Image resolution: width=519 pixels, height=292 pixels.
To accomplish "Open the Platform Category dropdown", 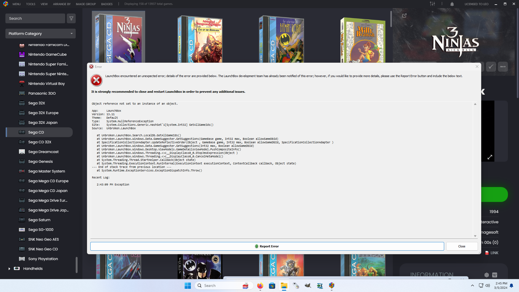I will click(41, 34).
